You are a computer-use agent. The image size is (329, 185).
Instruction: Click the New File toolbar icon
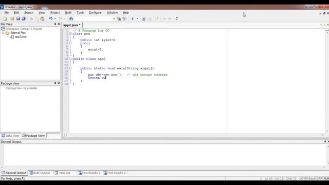(x=5, y=18)
